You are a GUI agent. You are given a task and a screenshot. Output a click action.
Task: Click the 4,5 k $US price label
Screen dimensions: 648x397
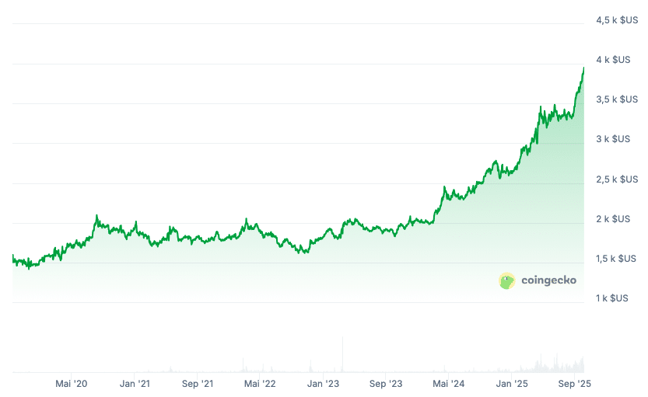617,19
